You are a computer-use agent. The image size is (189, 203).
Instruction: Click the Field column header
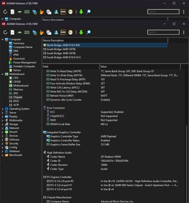[71, 67]
